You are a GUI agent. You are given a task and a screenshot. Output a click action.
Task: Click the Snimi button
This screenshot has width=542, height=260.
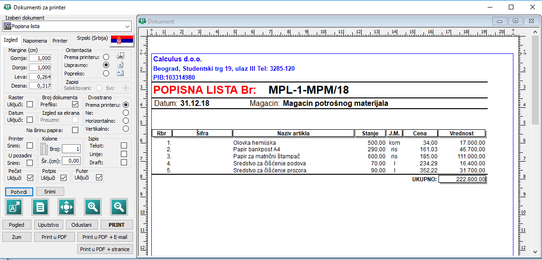tap(50, 191)
